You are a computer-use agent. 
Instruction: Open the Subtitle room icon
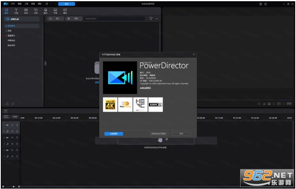pos(55,11)
